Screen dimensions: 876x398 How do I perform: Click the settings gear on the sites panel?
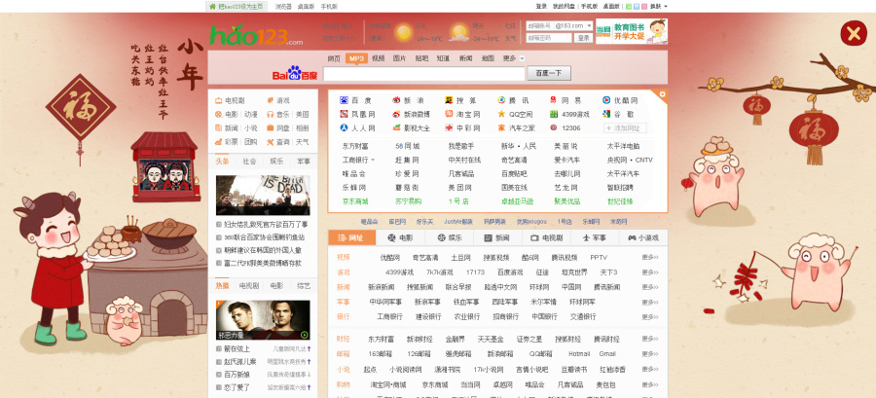(x=663, y=94)
